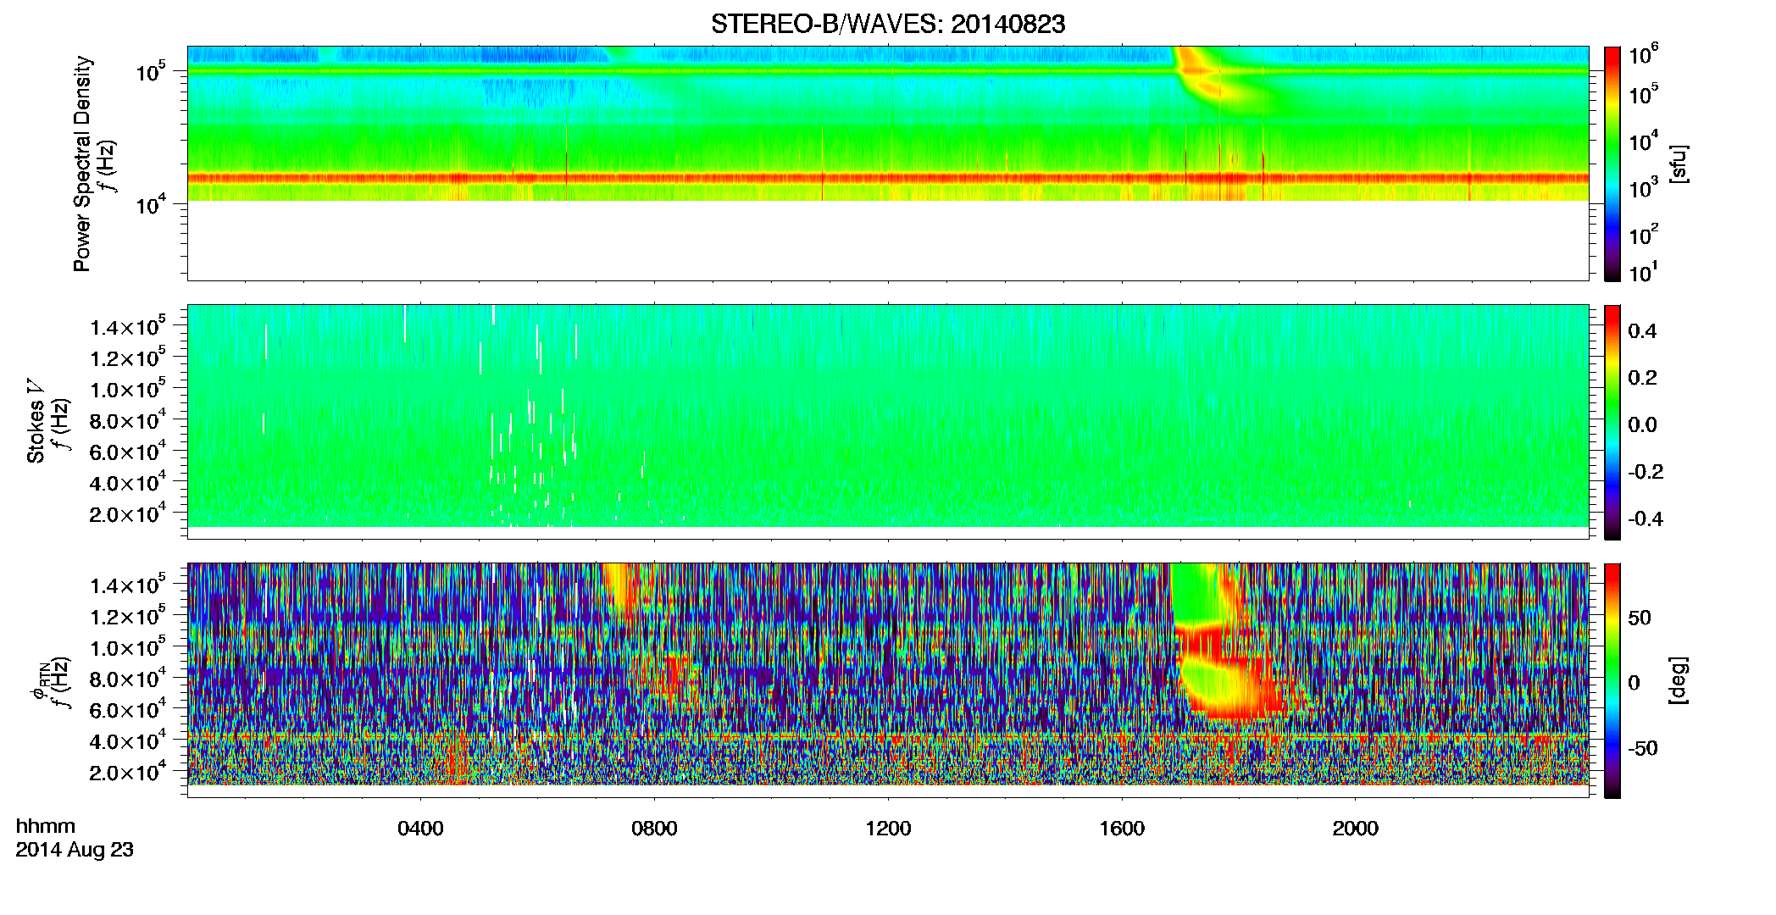Click the φ RTN degrees color bar
The image size is (1776, 915).
[1612, 680]
